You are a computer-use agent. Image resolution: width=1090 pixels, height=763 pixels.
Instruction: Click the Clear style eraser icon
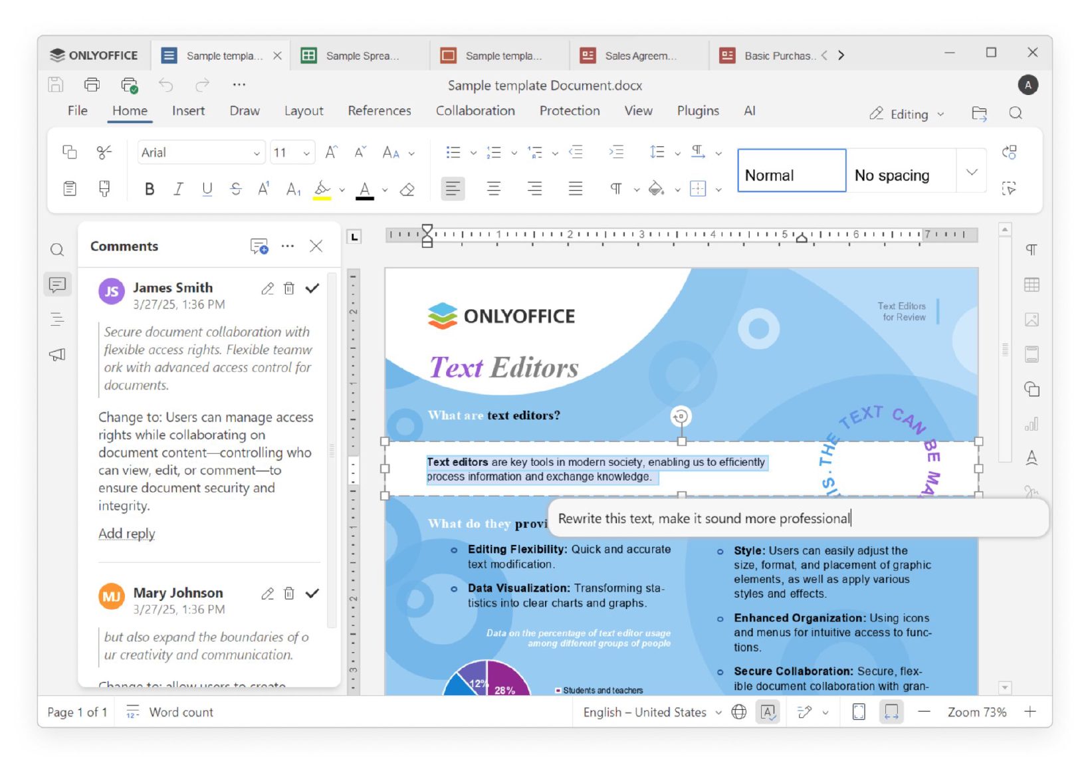coord(407,189)
